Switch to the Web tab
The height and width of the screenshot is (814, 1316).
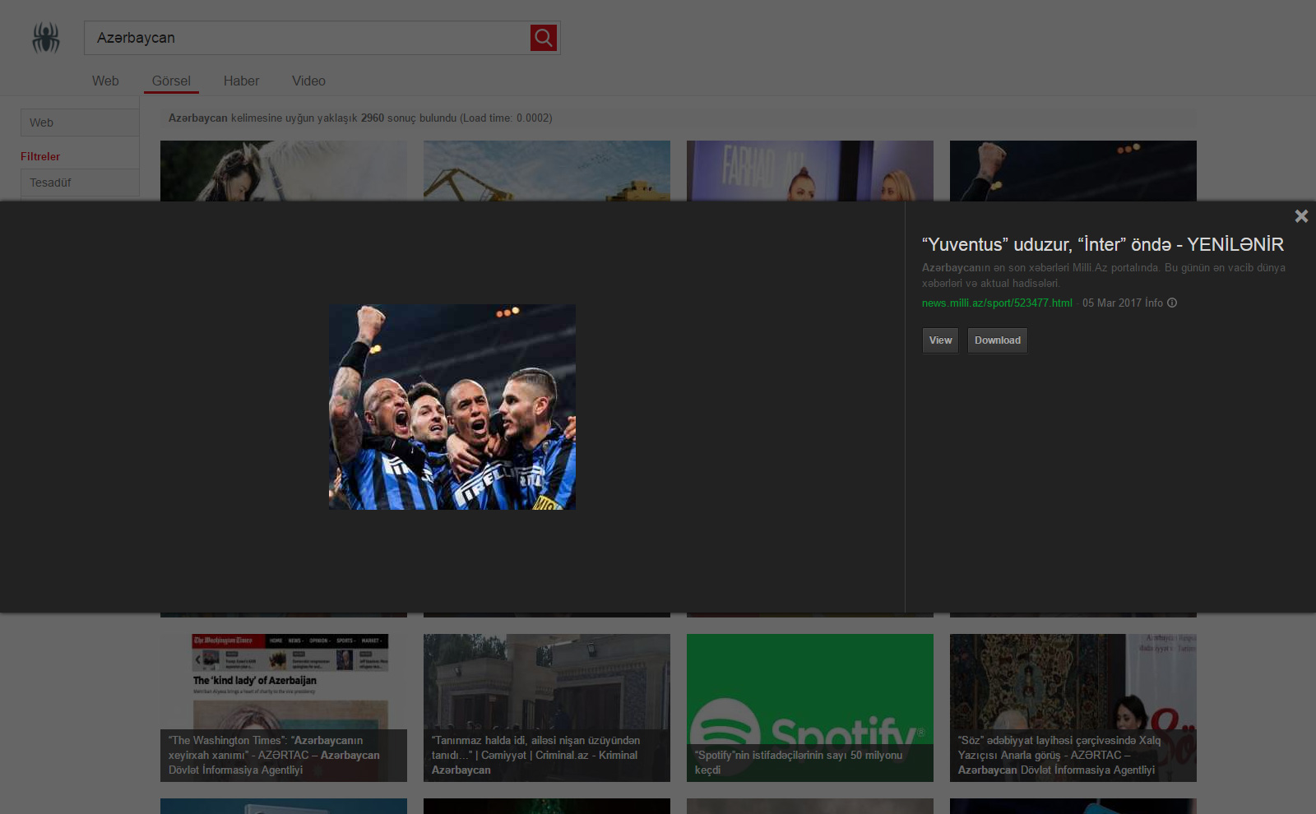(105, 81)
